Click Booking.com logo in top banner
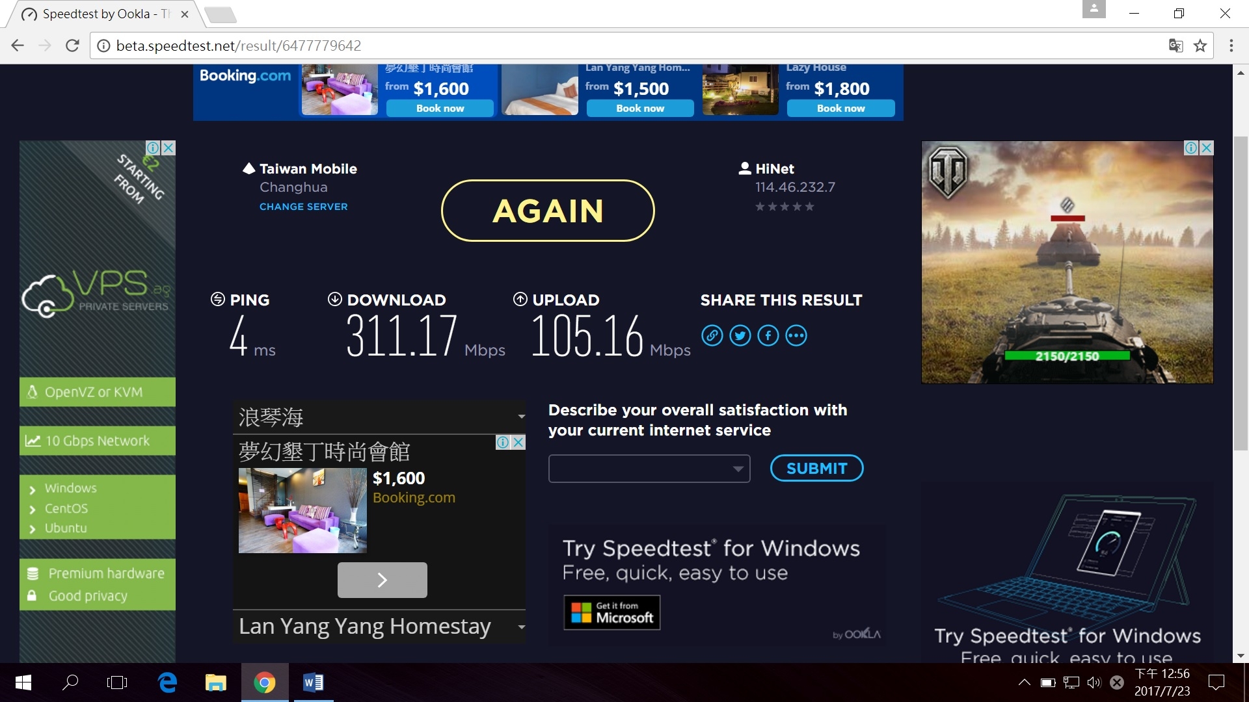1249x702 pixels. [x=245, y=76]
